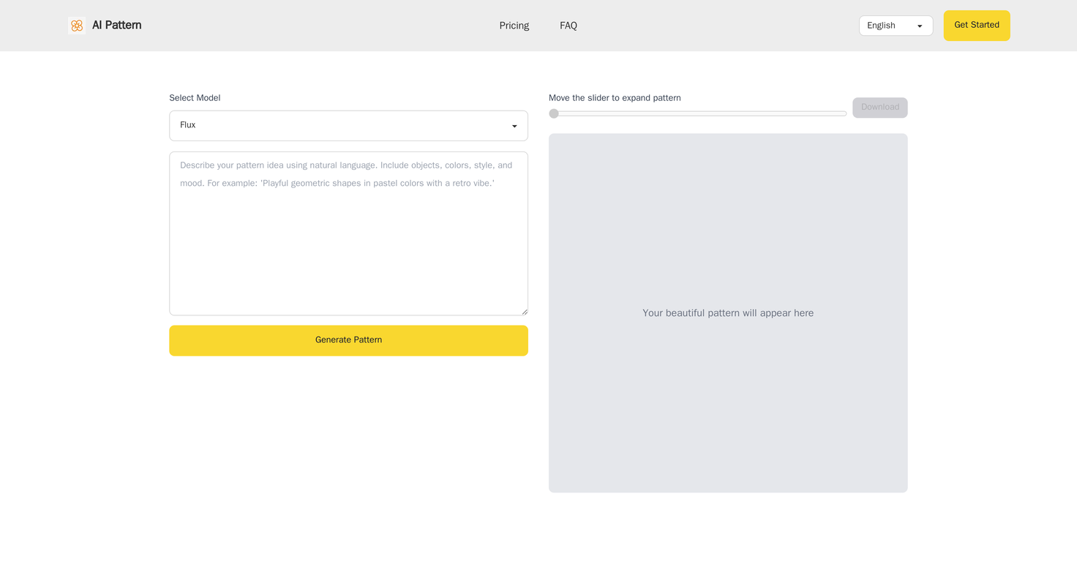The height and width of the screenshot is (562, 1077).
Task: Click the AI Pattern flower logo icon
Action: click(77, 26)
